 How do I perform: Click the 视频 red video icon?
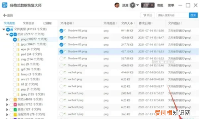[x=15, y=104]
